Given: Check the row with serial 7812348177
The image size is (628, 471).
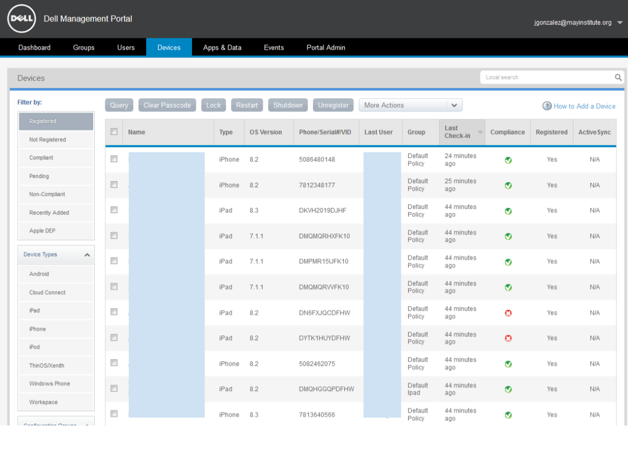Looking at the screenshot, I should (x=114, y=184).
